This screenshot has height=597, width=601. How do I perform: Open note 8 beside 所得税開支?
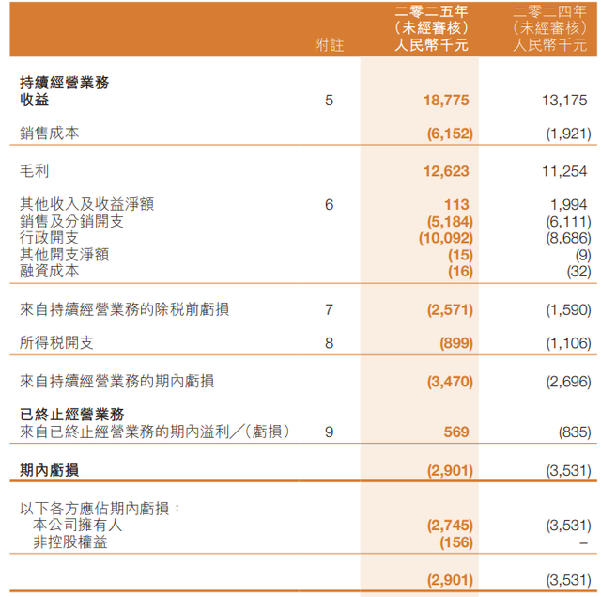click(329, 344)
